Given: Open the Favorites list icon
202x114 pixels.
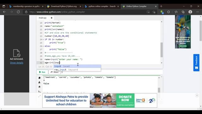Looking at the screenshot, I should click(176, 12).
